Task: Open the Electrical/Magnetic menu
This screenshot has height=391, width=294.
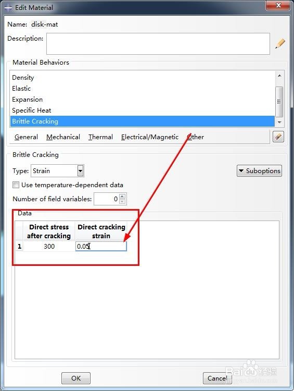Action: point(150,137)
